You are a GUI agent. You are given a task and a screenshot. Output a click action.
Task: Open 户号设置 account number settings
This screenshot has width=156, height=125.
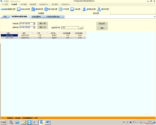[x=64, y=9]
